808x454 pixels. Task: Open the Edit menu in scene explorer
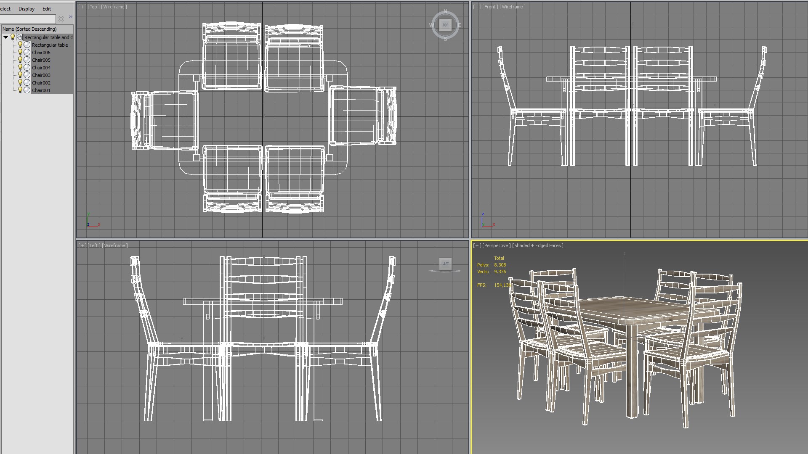(46, 9)
